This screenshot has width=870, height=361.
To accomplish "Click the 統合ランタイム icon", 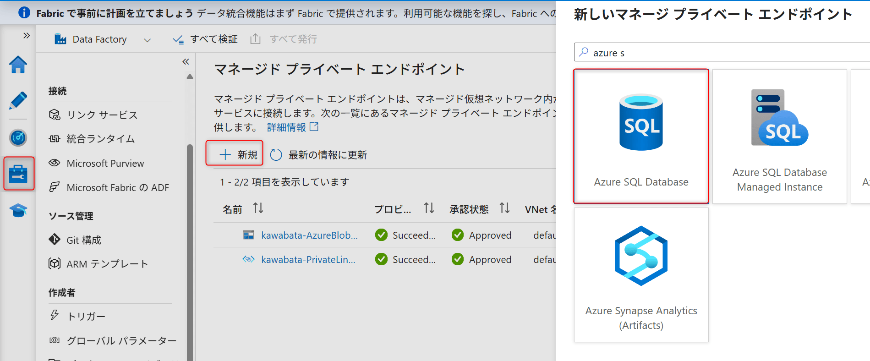I will click(55, 139).
